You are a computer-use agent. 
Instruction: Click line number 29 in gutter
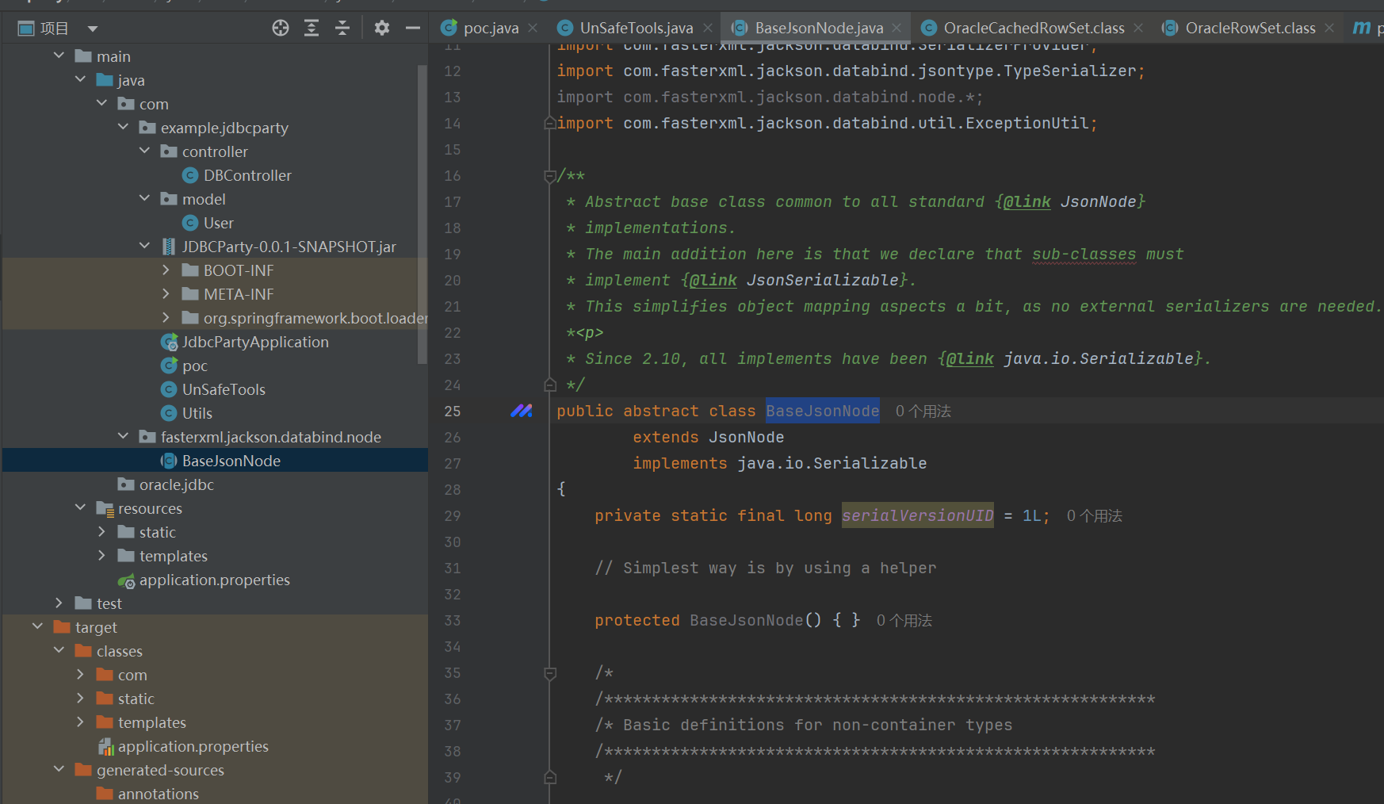[452, 515]
